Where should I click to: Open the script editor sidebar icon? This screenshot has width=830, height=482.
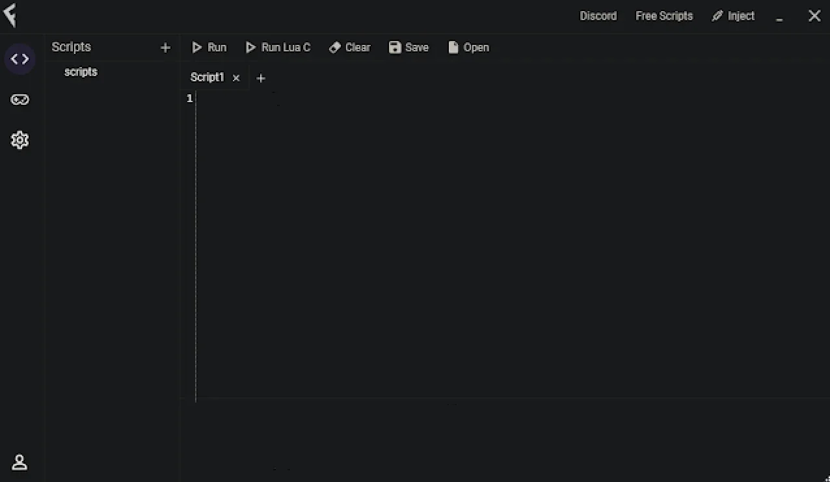pyautogui.click(x=20, y=59)
